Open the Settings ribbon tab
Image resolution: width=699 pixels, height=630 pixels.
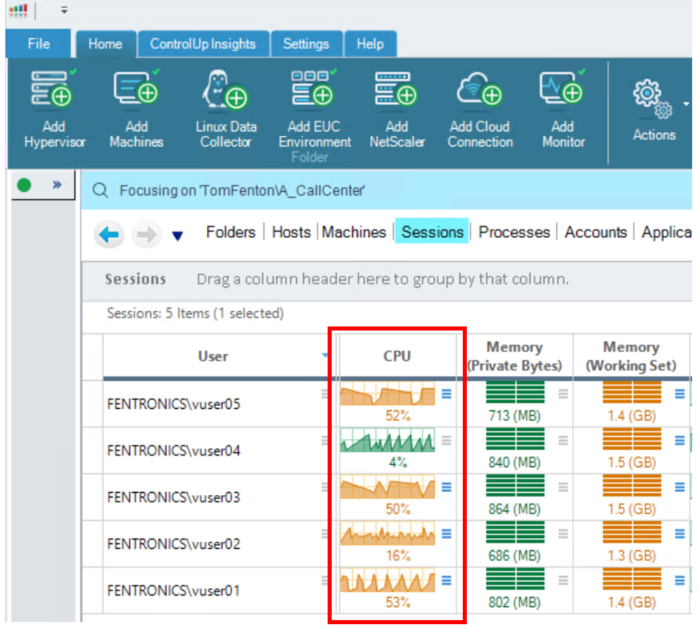click(306, 44)
